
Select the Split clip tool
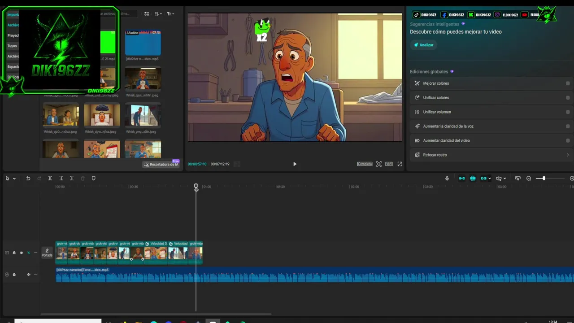coord(50,178)
